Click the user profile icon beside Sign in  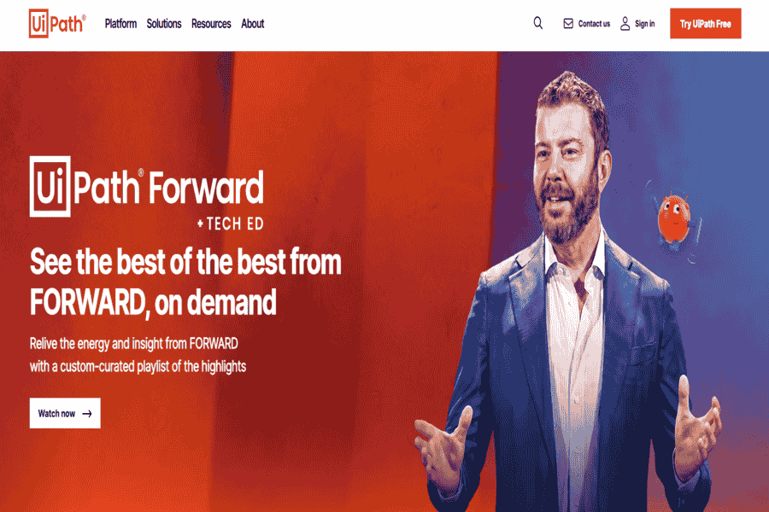point(625,24)
